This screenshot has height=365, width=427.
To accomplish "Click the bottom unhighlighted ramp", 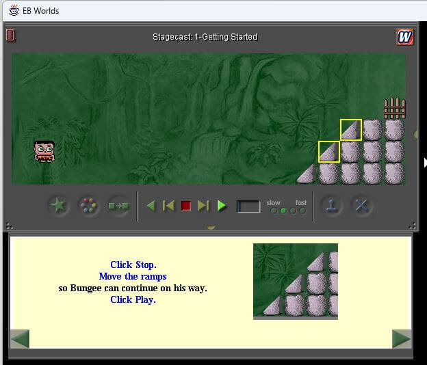I will 307,174.
